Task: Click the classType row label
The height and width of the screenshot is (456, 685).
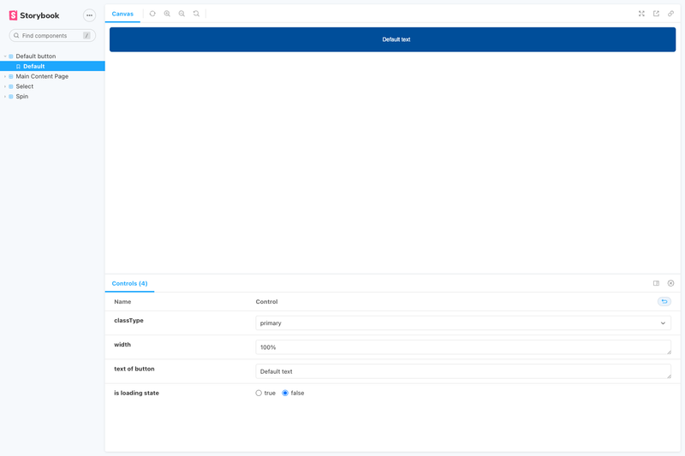Action: click(128, 320)
